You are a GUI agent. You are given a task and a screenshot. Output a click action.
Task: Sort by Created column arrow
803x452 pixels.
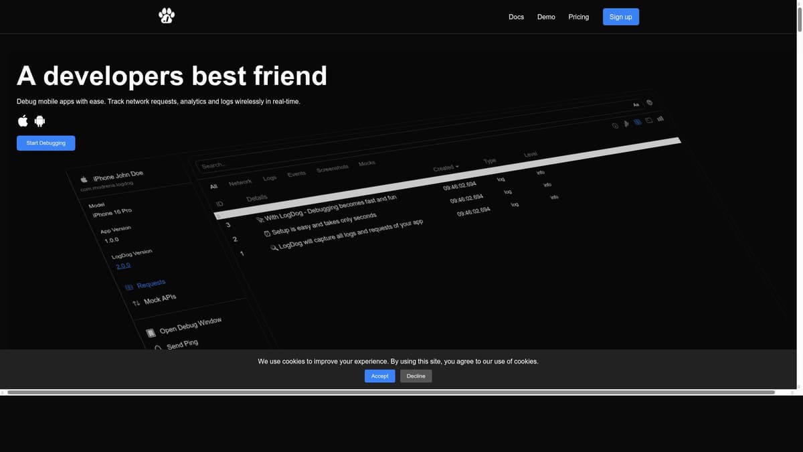pyautogui.click(x=458, y=166)
